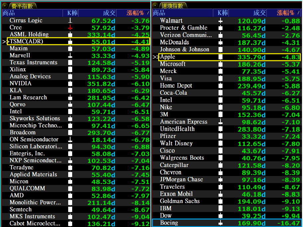Open the candlestick icon for Caterpillar
The image size is (303, 227).
[x=220, y=165]
